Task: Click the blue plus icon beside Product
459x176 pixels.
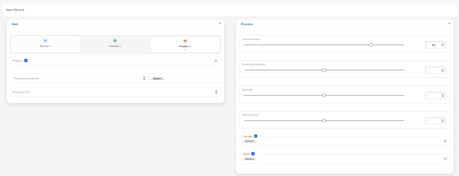Action: pos(26,60)
